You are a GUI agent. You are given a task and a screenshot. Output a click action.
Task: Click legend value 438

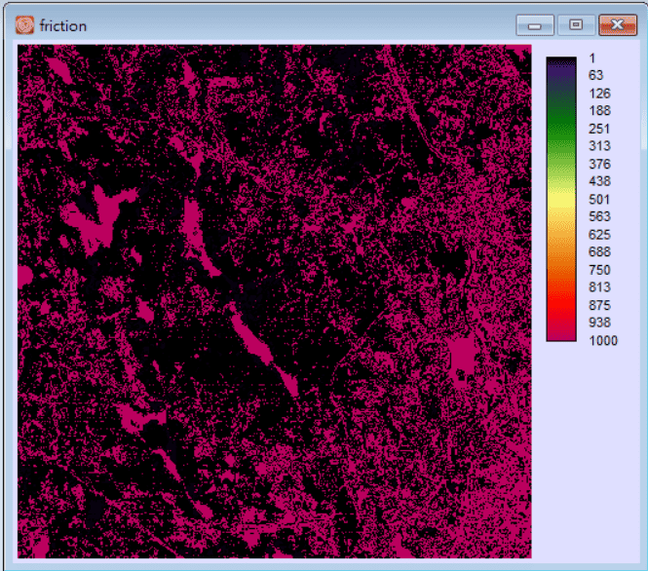(599, 181)
